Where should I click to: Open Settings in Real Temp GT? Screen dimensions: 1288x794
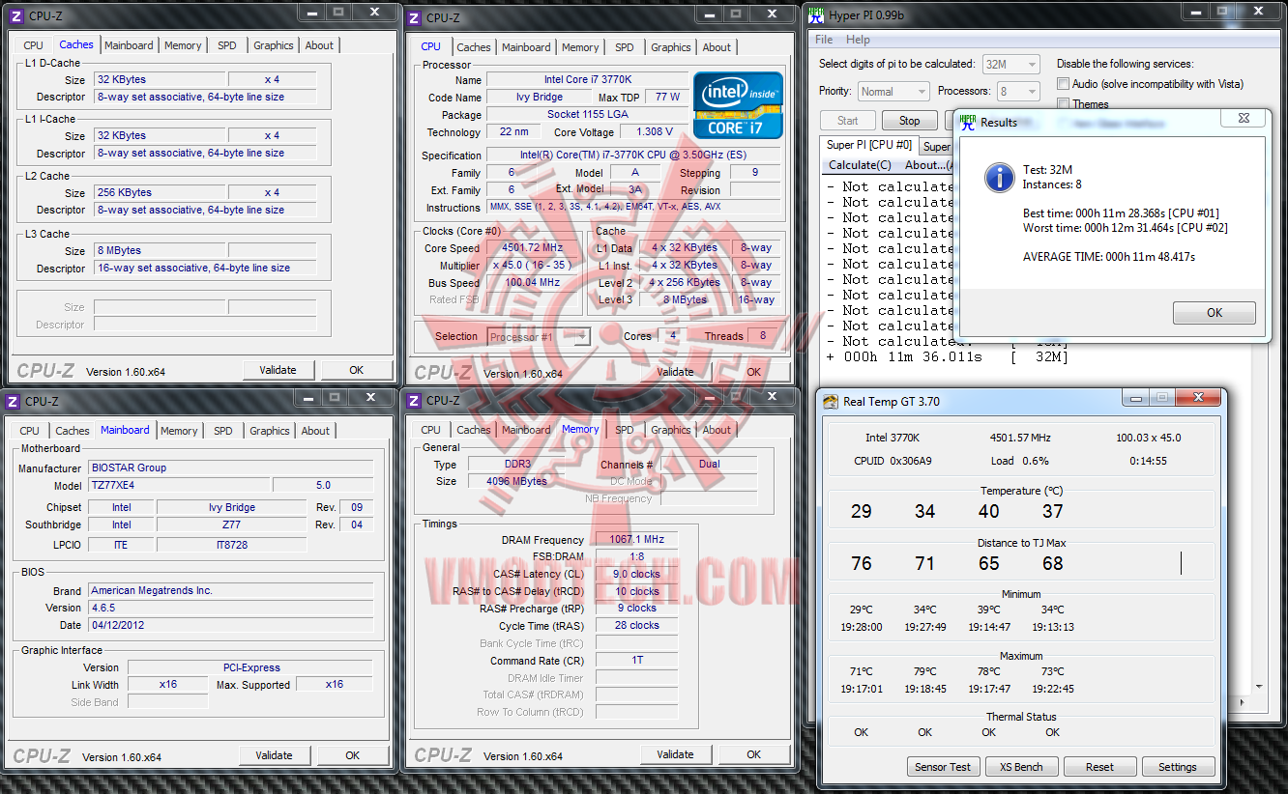(x=1177, y=767)
